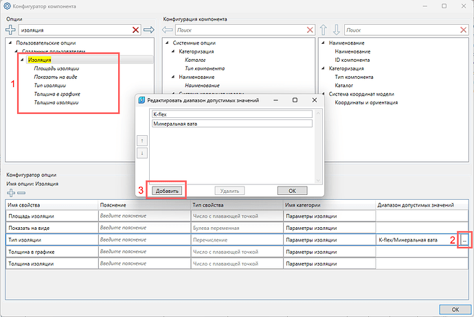
Task: Remove property with minus icon in Конфигуратор опции
Action: click(x=21, y=193)
